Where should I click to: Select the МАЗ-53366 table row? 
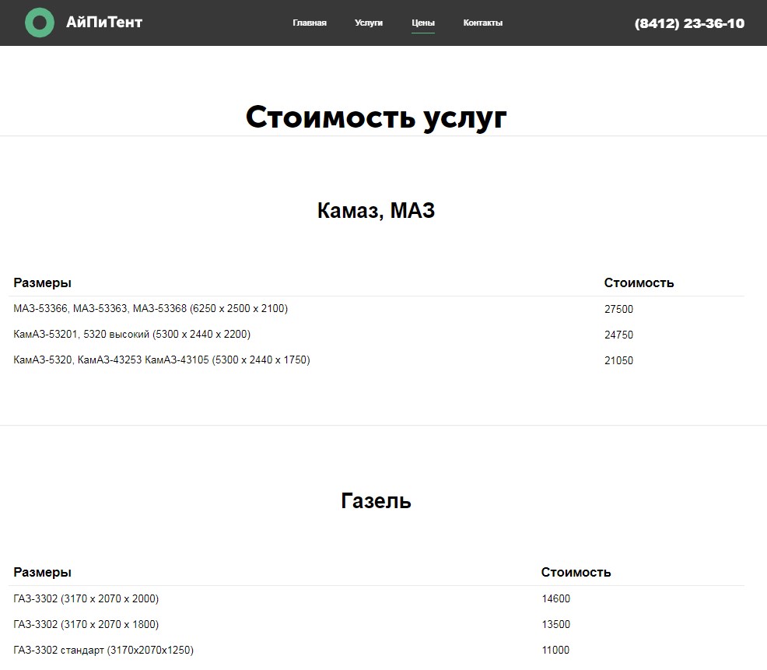coord(151,309)
